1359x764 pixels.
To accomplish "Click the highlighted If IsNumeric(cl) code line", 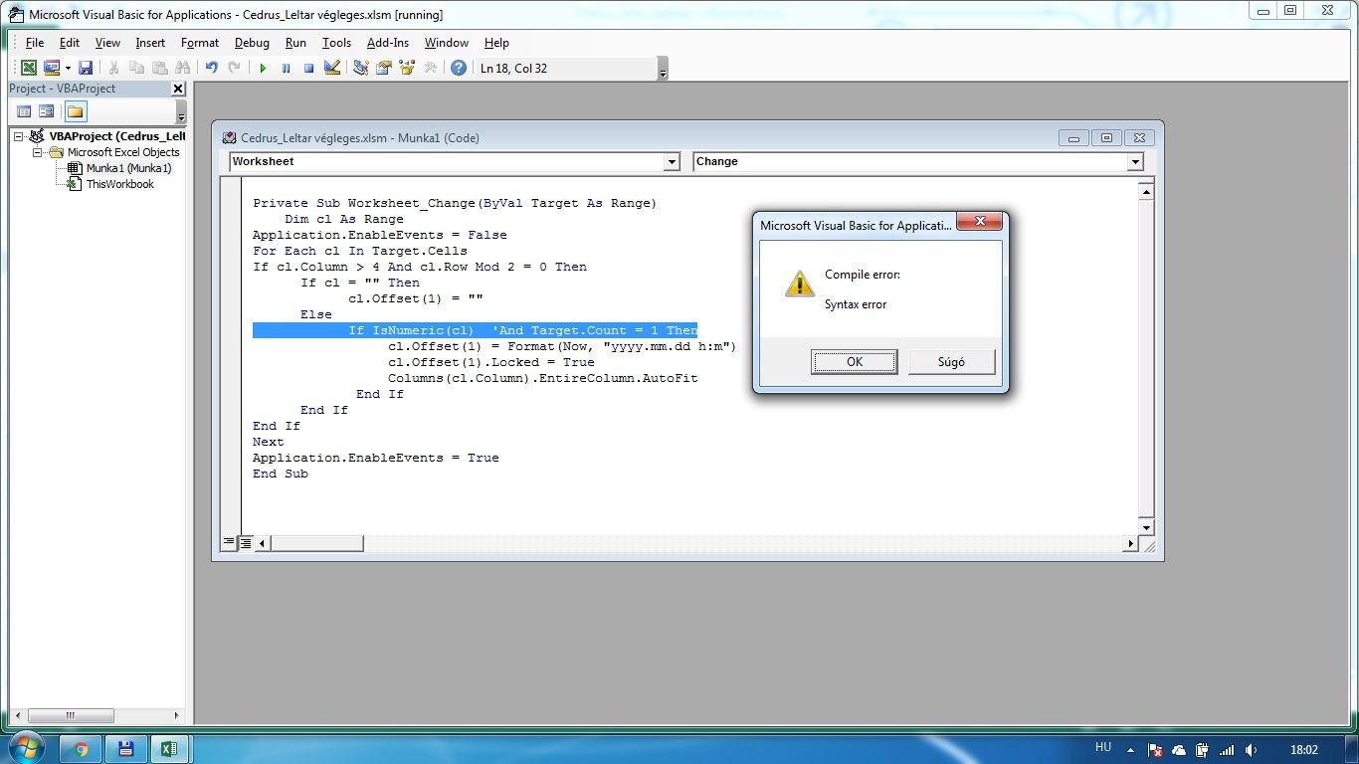I will (475, 330).
